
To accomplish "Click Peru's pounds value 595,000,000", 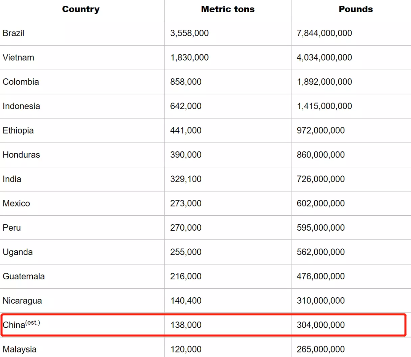I will 321,228.
